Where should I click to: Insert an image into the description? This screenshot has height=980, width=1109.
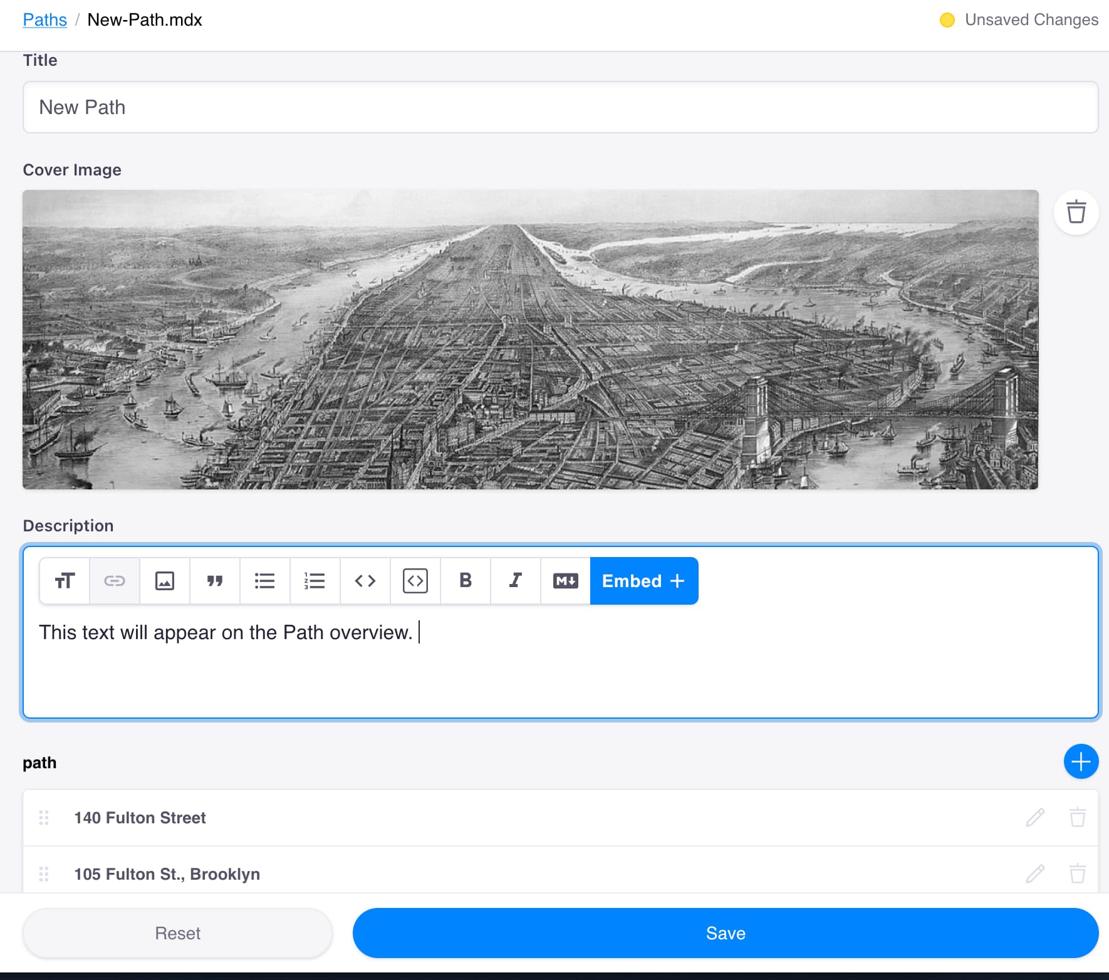[165, 581]
